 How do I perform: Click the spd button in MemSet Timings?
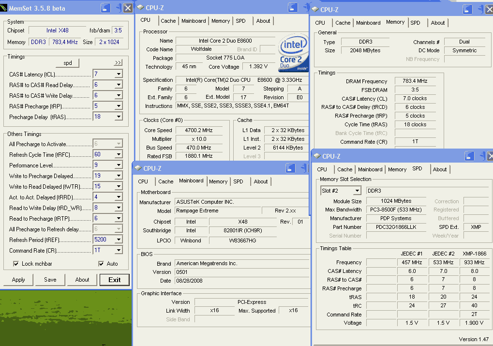tap(68, 63)
